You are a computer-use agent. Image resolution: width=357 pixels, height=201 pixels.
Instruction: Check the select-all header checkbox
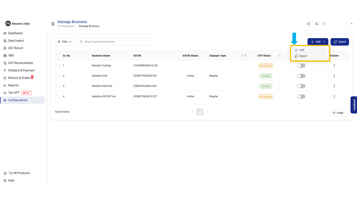point(58,56)
